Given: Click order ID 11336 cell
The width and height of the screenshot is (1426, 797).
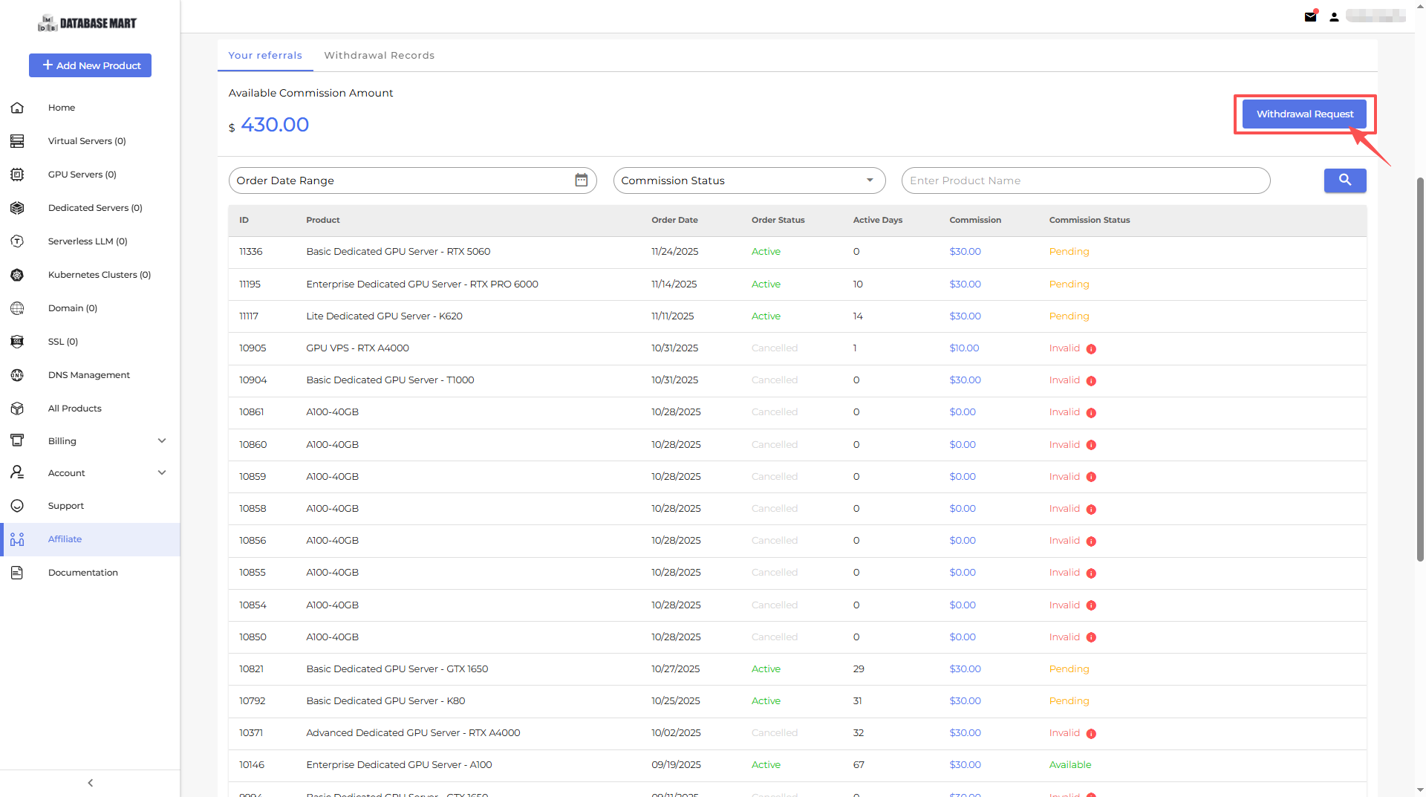Looking at the screenshot, I should coord(251,252).
